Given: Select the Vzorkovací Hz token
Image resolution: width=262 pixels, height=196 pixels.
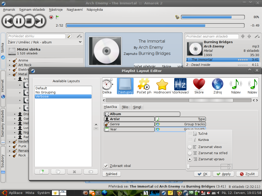Looking at the screenshot, I should (x=180, y=86).
